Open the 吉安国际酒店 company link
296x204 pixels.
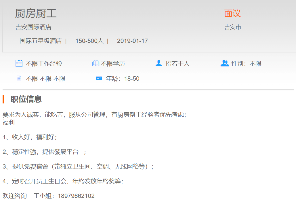(x=33, y=27)
